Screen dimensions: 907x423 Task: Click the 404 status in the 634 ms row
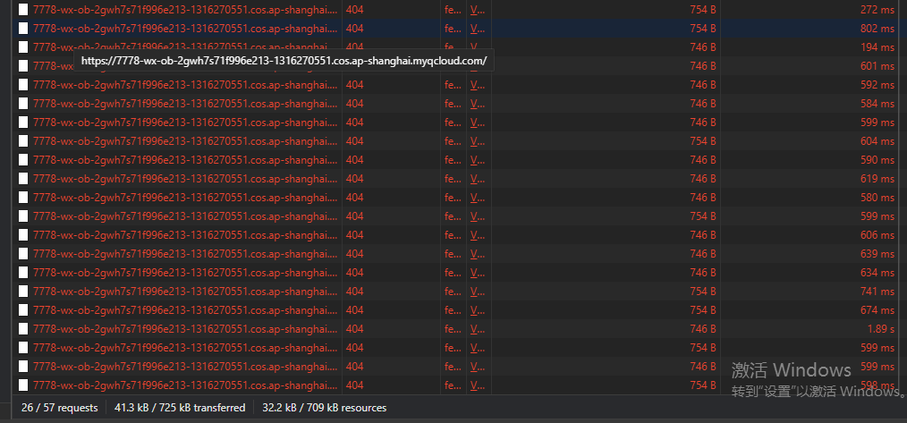pos(354,273)
